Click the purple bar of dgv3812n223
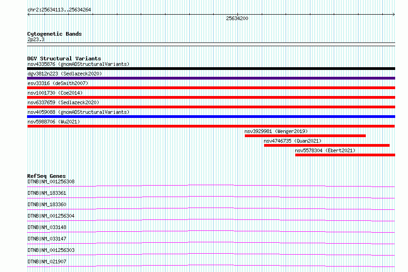Image resolution: width=408 pixels, height=272 pixels. [211, 78]
